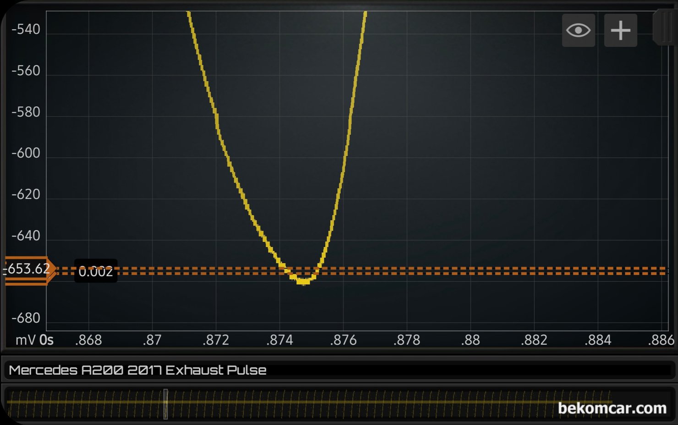Click the 0s time offset label
Viewport: 678px width, 425px height.
tap(46, 340)
